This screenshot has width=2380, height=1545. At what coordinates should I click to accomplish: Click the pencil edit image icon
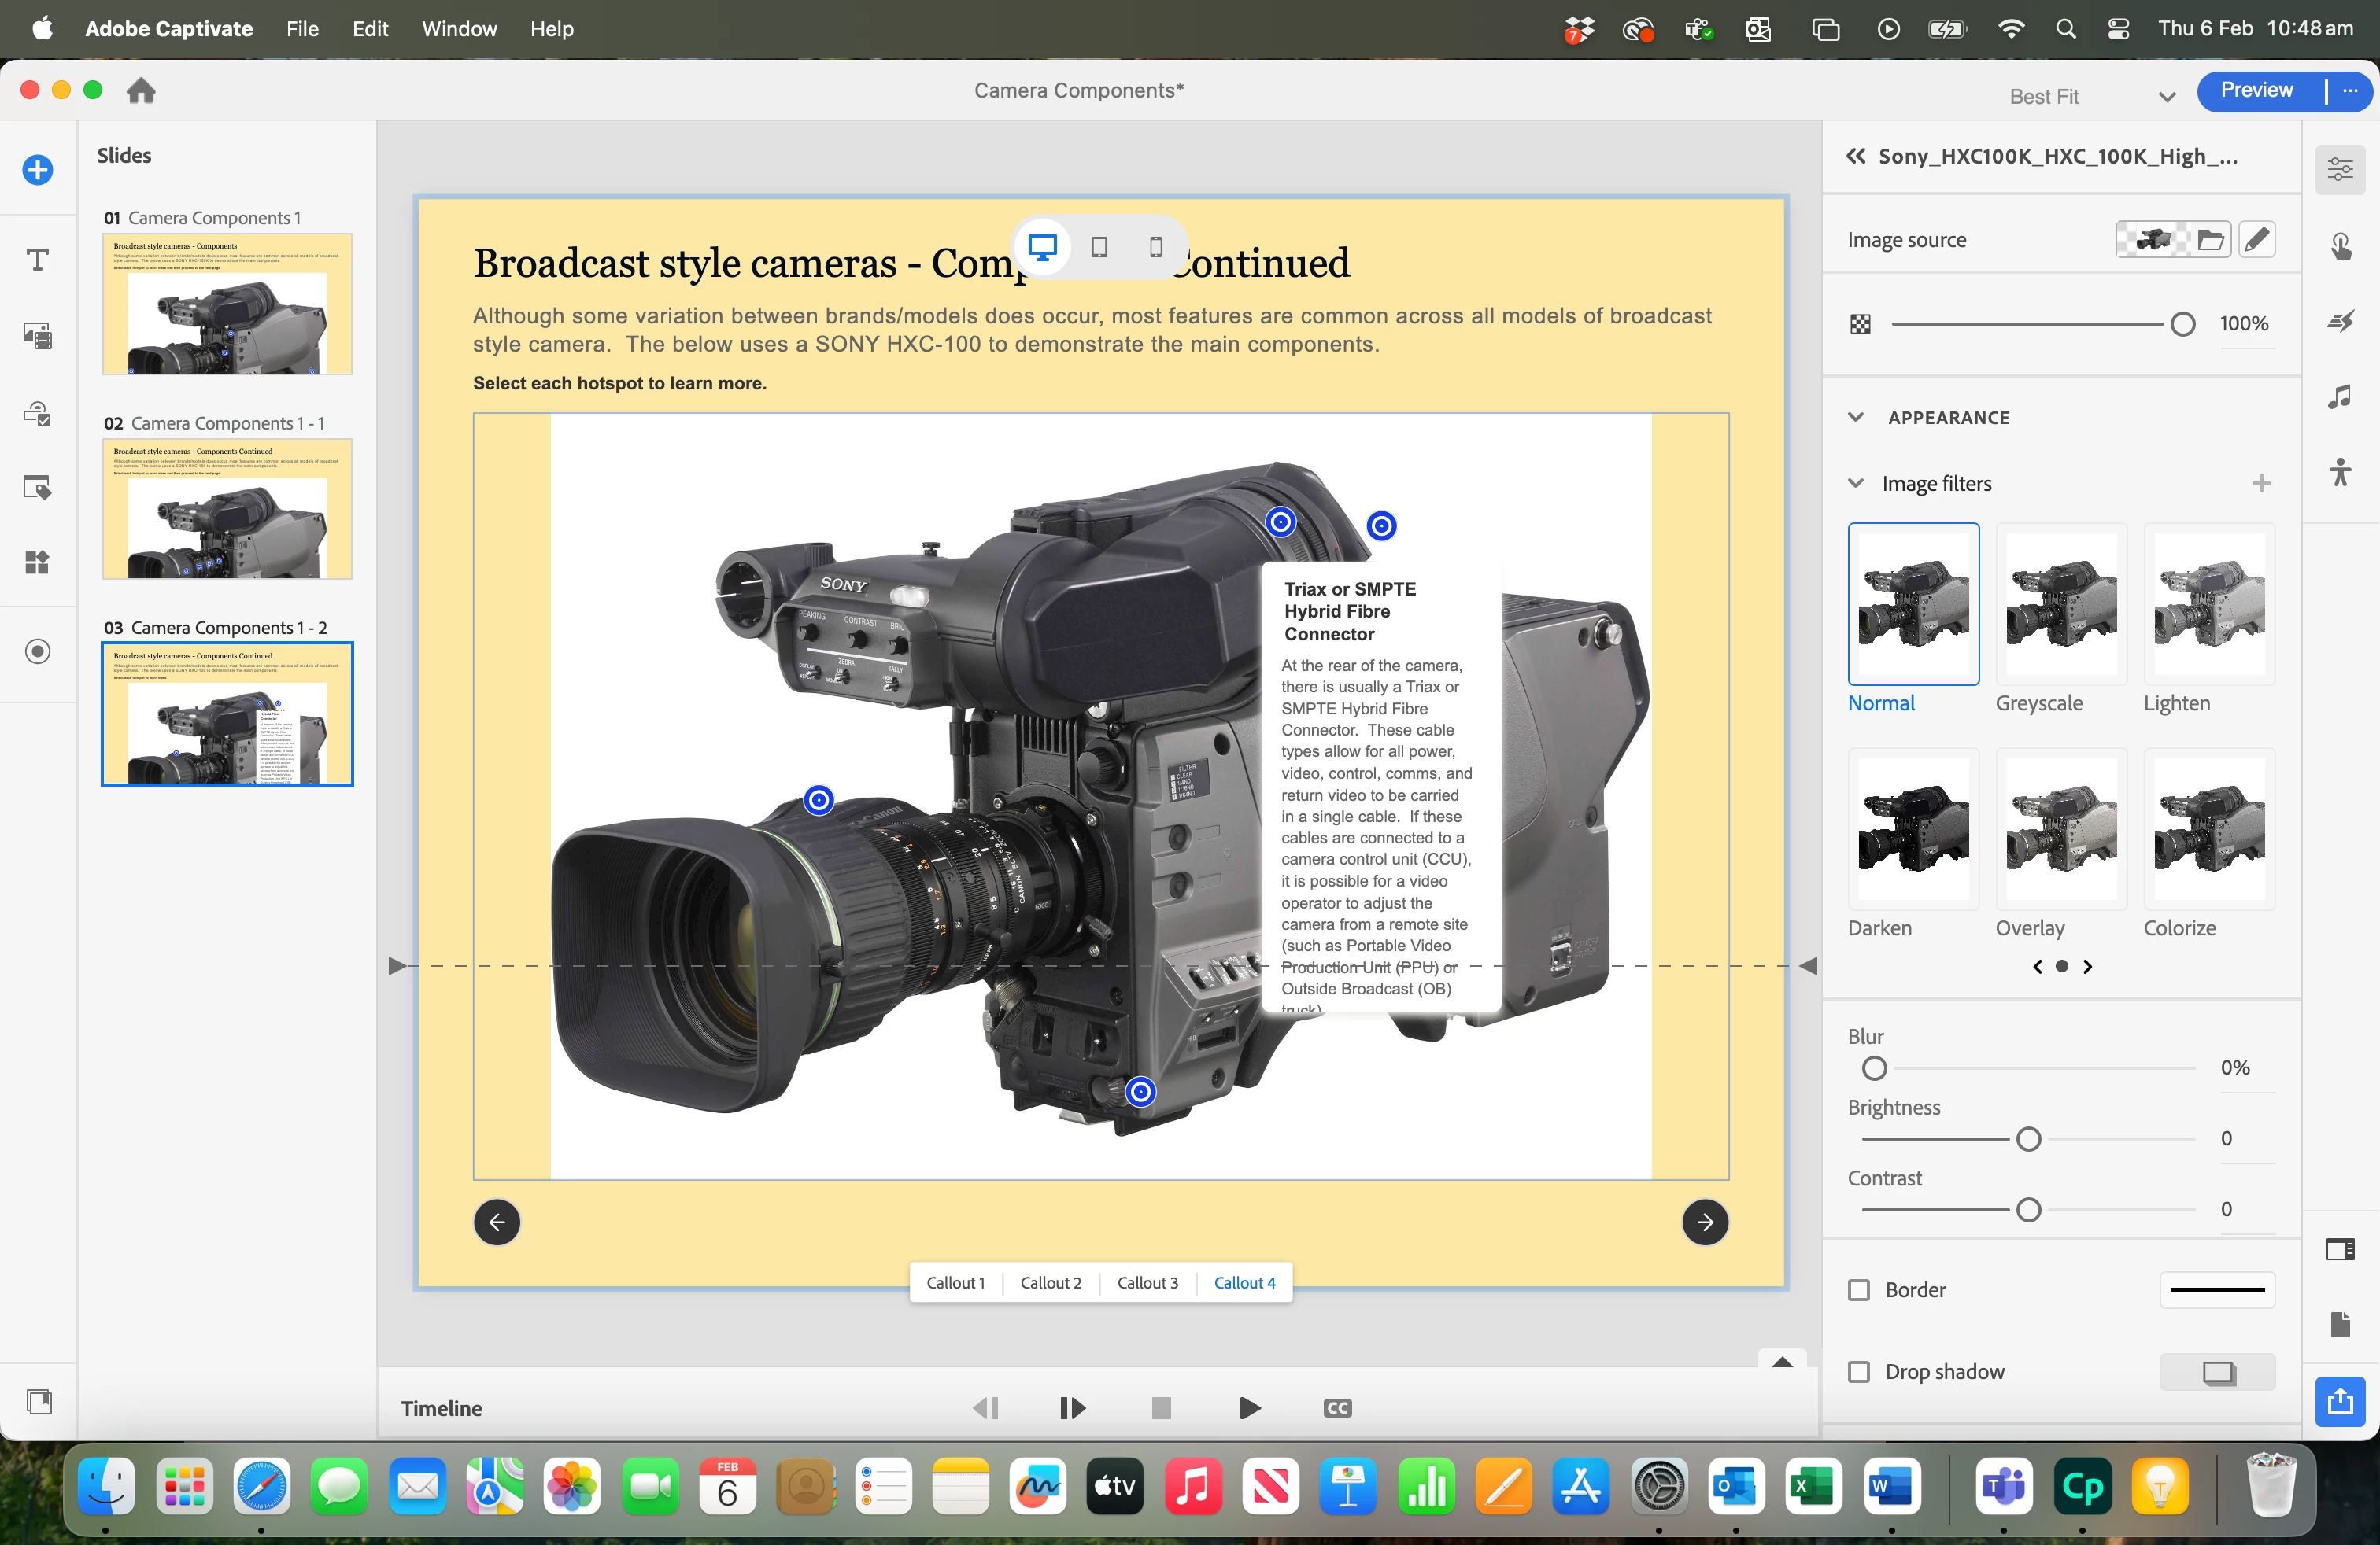click(x=2256, y=240)
